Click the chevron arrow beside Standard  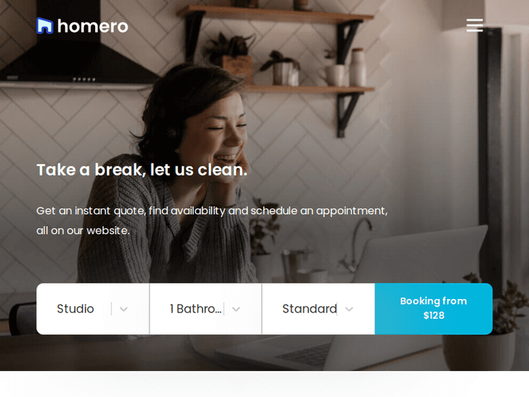[349, 309]
